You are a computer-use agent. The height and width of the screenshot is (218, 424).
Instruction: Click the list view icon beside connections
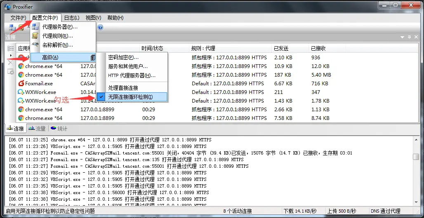(11, 48)
